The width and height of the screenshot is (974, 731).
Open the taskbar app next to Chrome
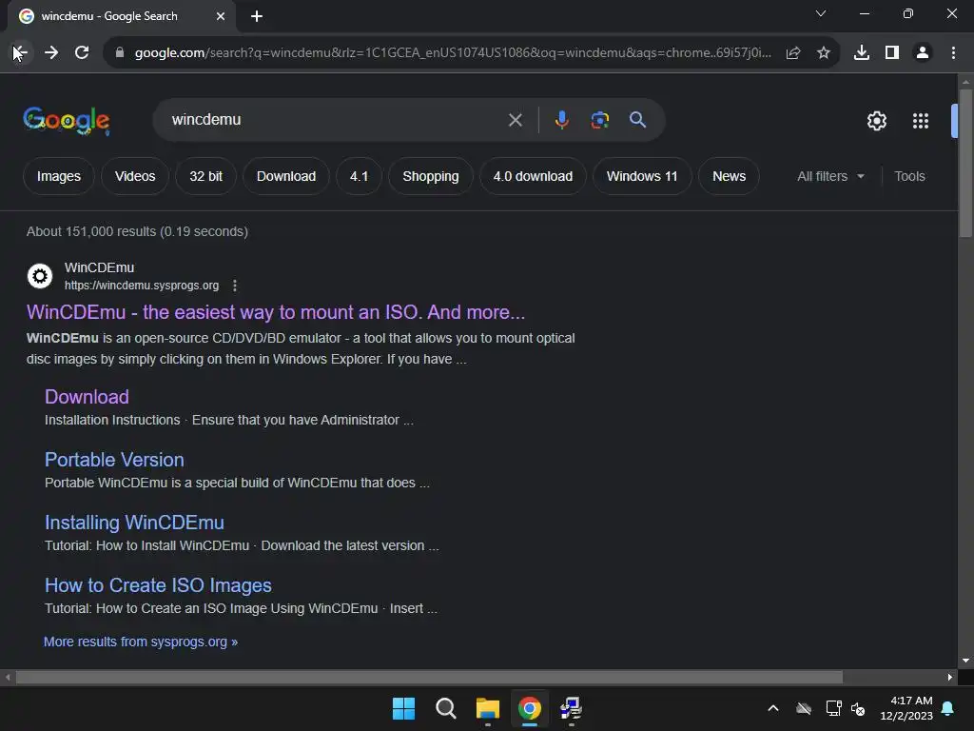(x=571, y=708)
